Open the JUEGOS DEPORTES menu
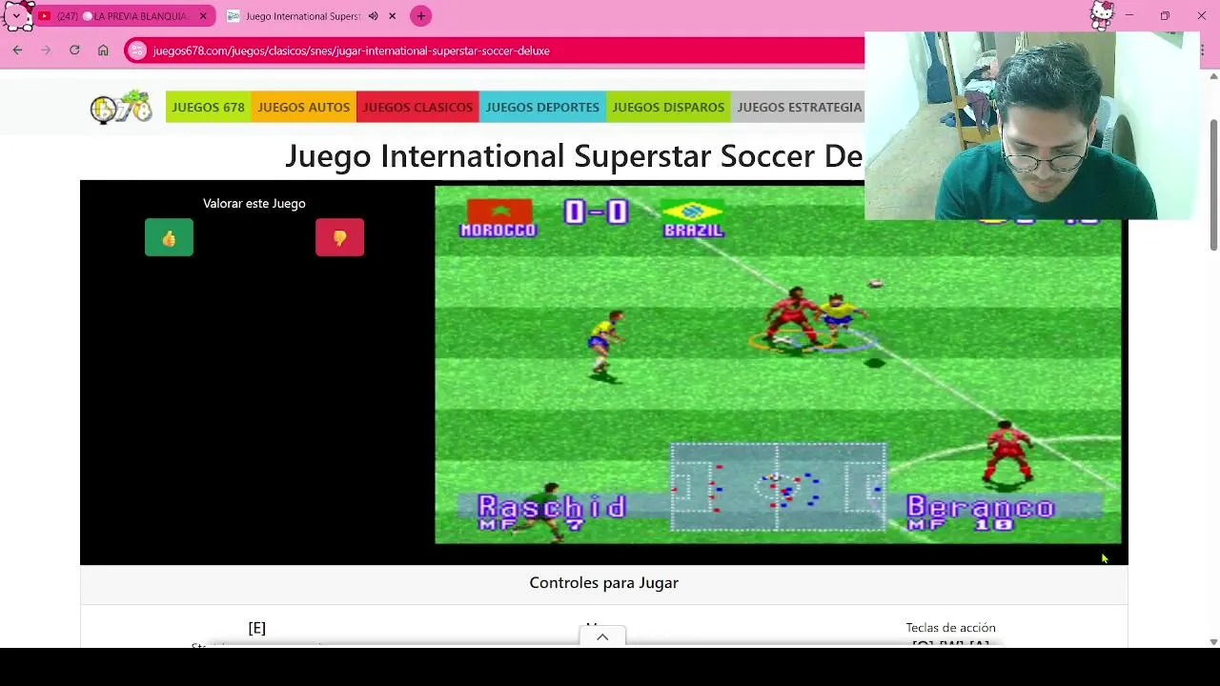Screen dimensions: 1220x686 tap(542, 107)
